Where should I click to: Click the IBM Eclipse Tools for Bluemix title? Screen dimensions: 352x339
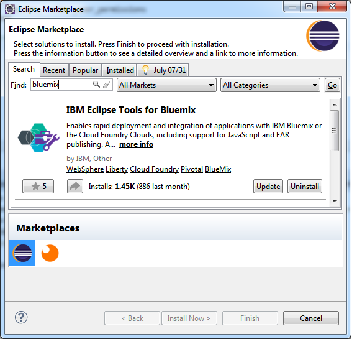[x=131, y=110]
